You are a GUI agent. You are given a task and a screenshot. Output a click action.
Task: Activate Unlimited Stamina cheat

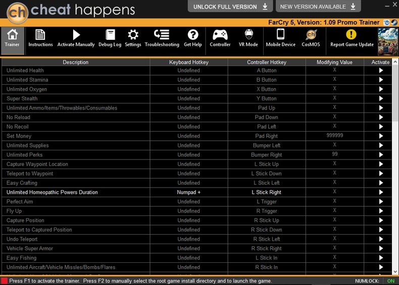(381, 80)
